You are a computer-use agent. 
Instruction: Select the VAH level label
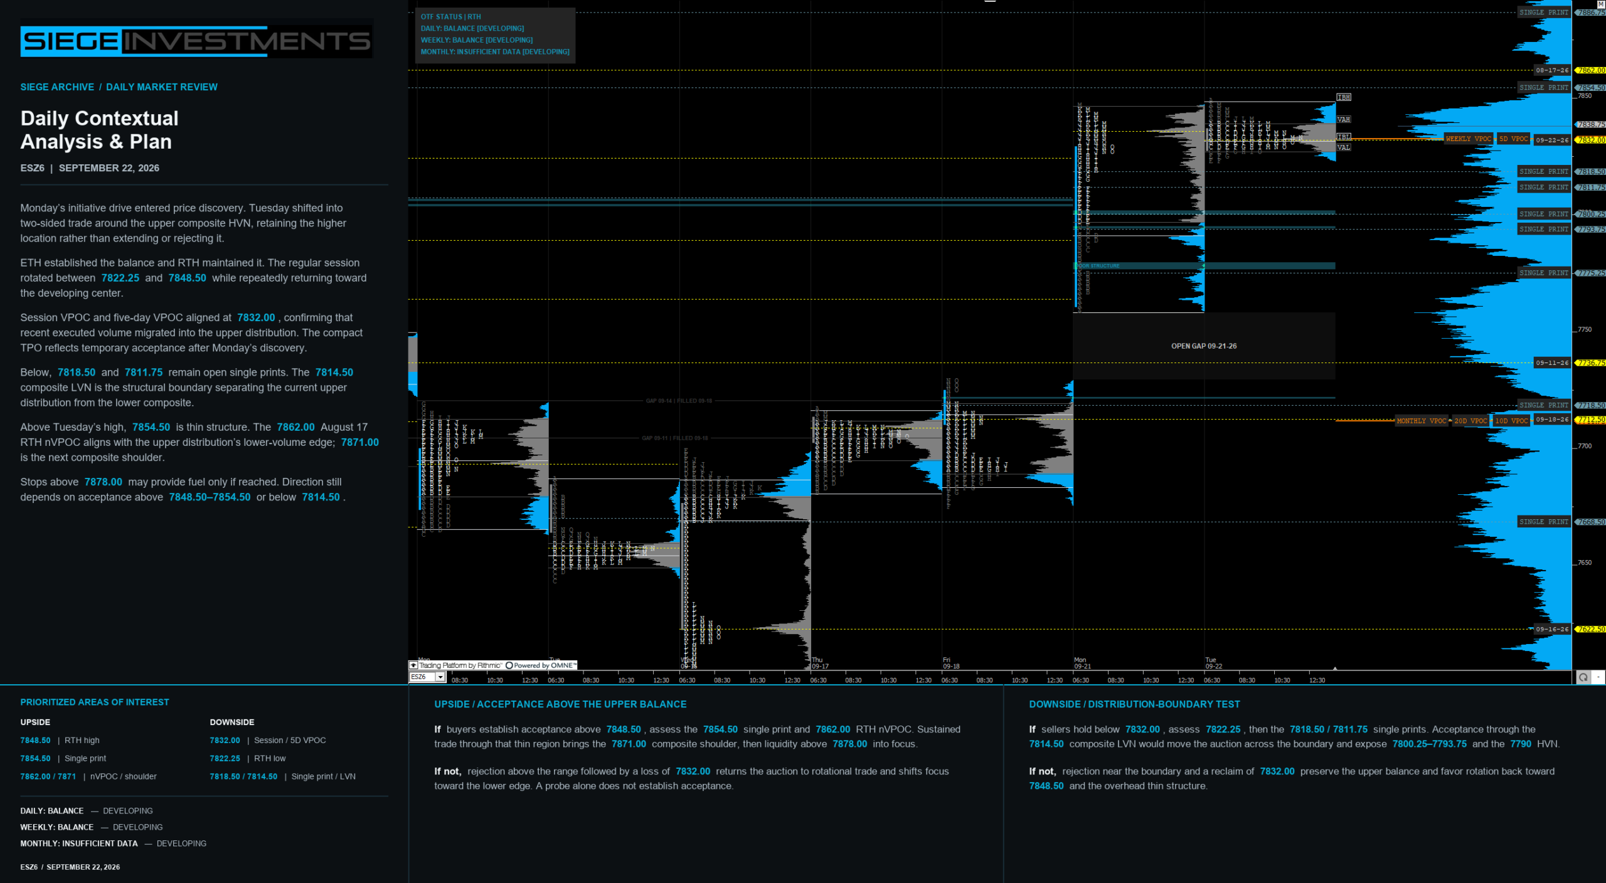(x=1344, y=120)
